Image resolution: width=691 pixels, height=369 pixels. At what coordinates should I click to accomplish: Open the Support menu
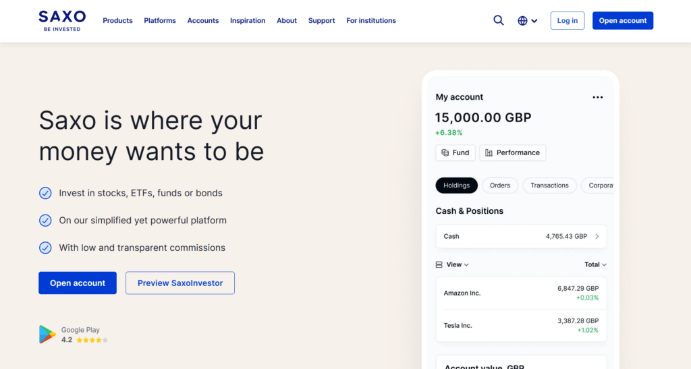pyautogui.click(x=322, y=21)
